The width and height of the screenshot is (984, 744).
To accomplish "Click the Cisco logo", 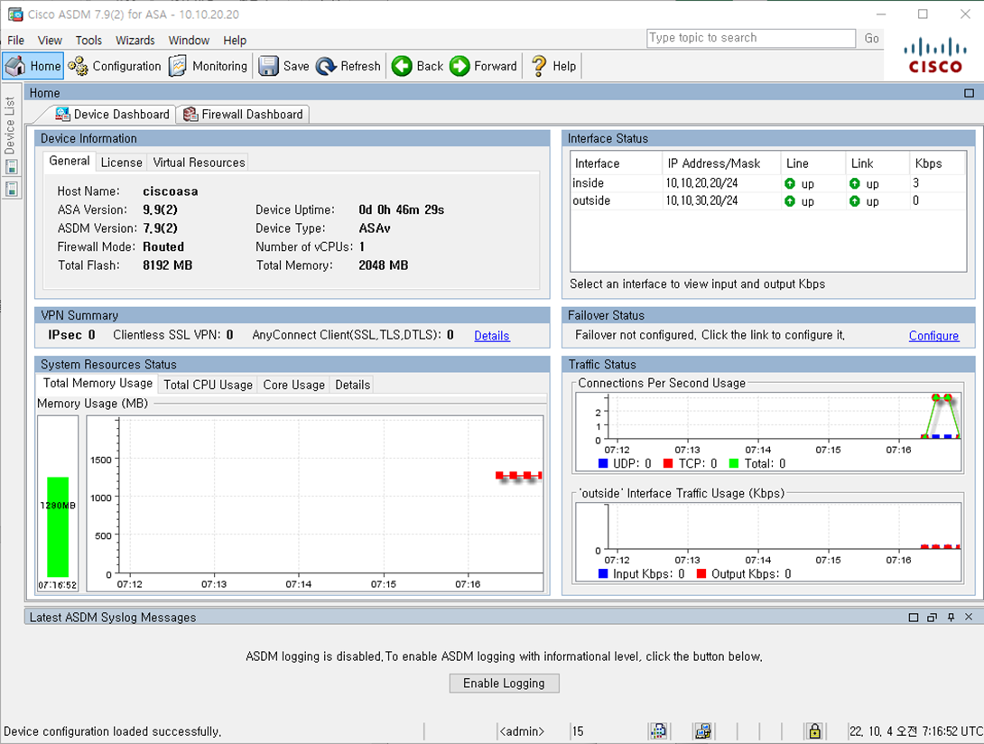I will tap(935, 56).
